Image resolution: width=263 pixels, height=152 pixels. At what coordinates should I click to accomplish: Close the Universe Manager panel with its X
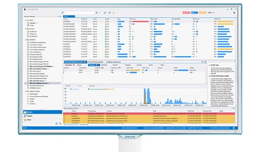(x=60, y=17)
